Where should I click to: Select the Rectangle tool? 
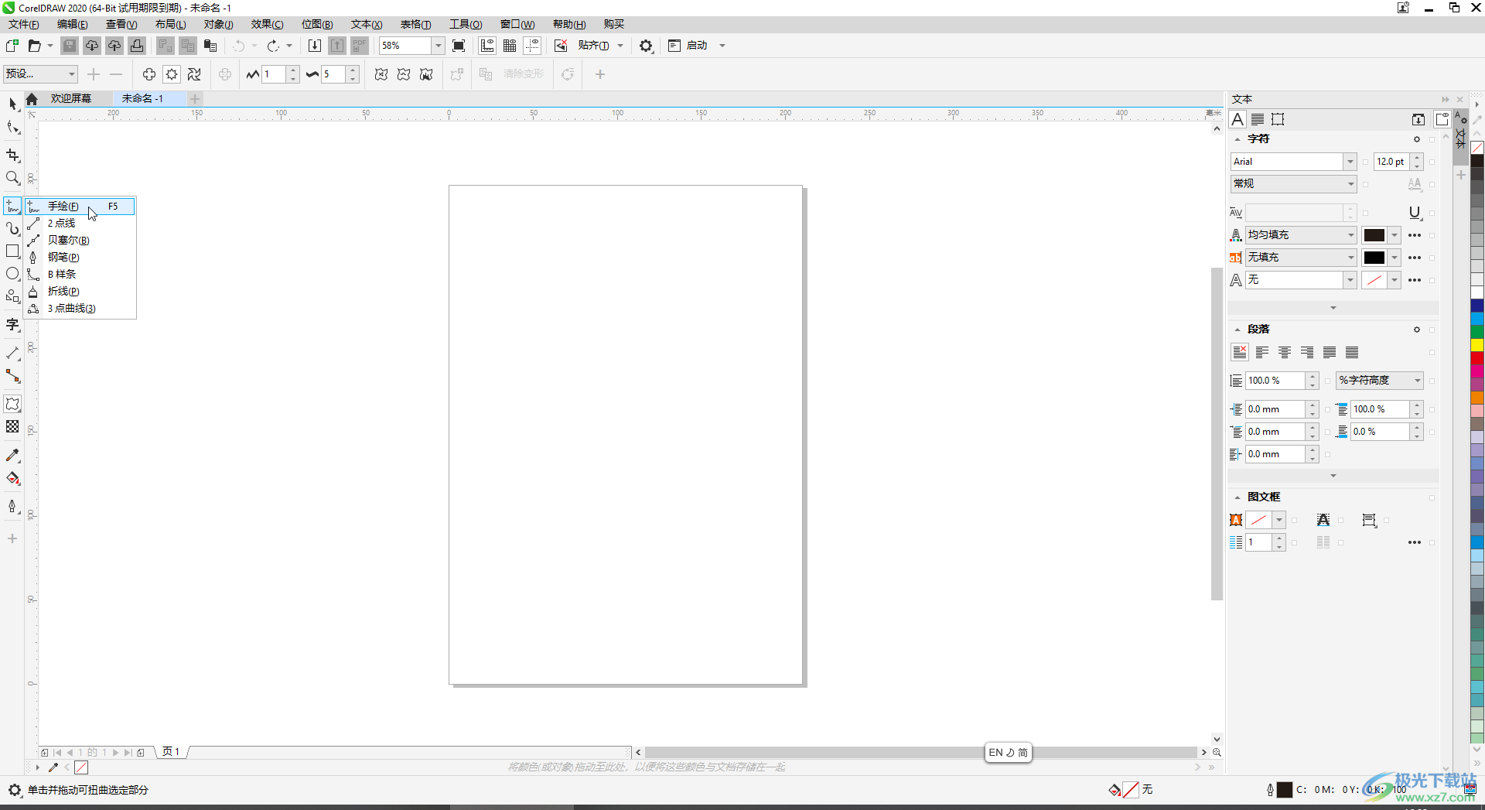click(12, 251)
